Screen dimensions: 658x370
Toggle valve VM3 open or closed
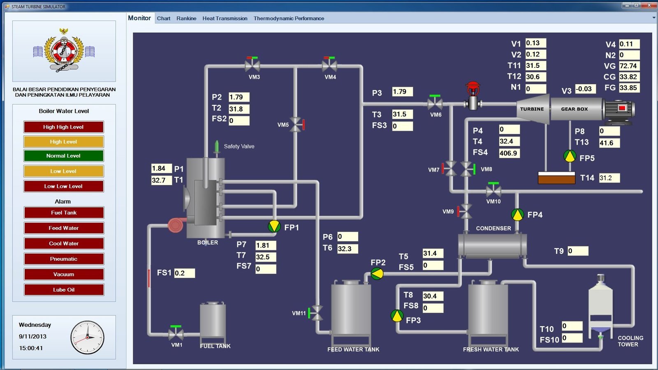252,65
